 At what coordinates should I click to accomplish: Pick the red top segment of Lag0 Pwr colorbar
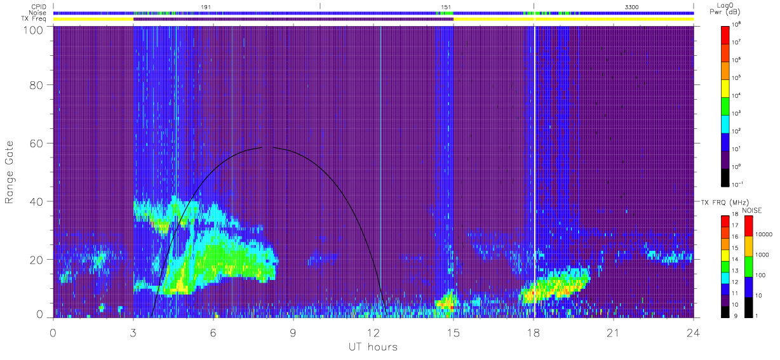coord(726,34)
